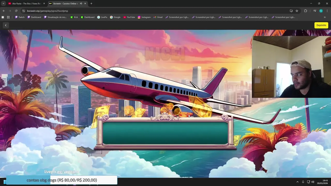The height and width of the screenshot is (186, 331).
Task: Click the streamer webcam overlay
Action: pyautogui.click(x=291, y=67)
